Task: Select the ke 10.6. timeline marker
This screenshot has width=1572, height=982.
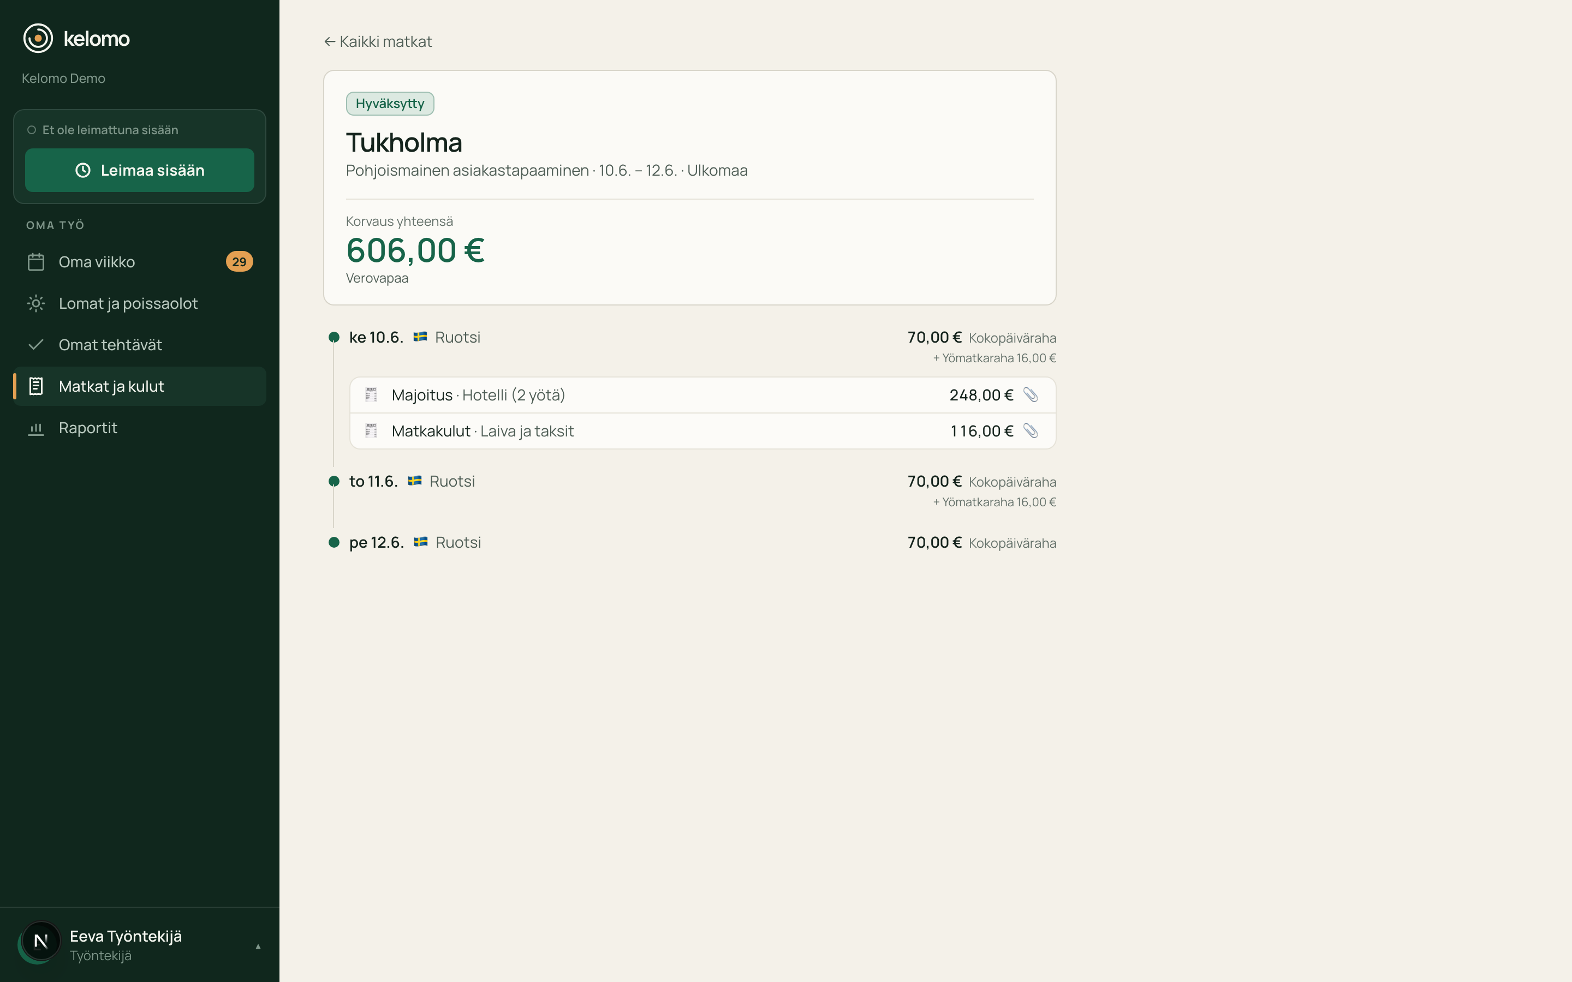Action: tap(334, 337)
